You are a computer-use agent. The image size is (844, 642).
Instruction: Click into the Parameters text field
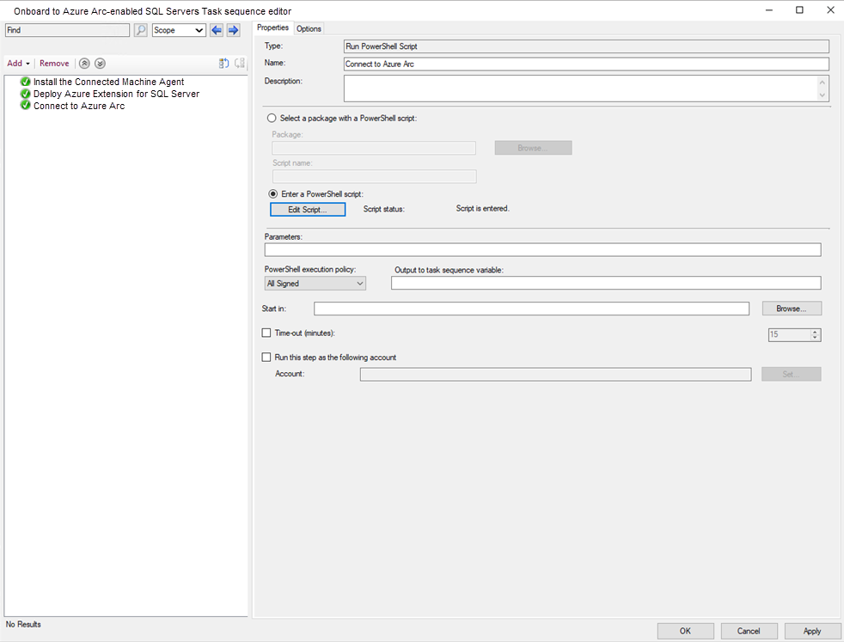(542, 250)
